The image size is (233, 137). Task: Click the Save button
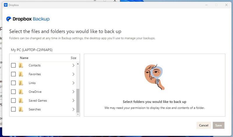click(218, 125)
